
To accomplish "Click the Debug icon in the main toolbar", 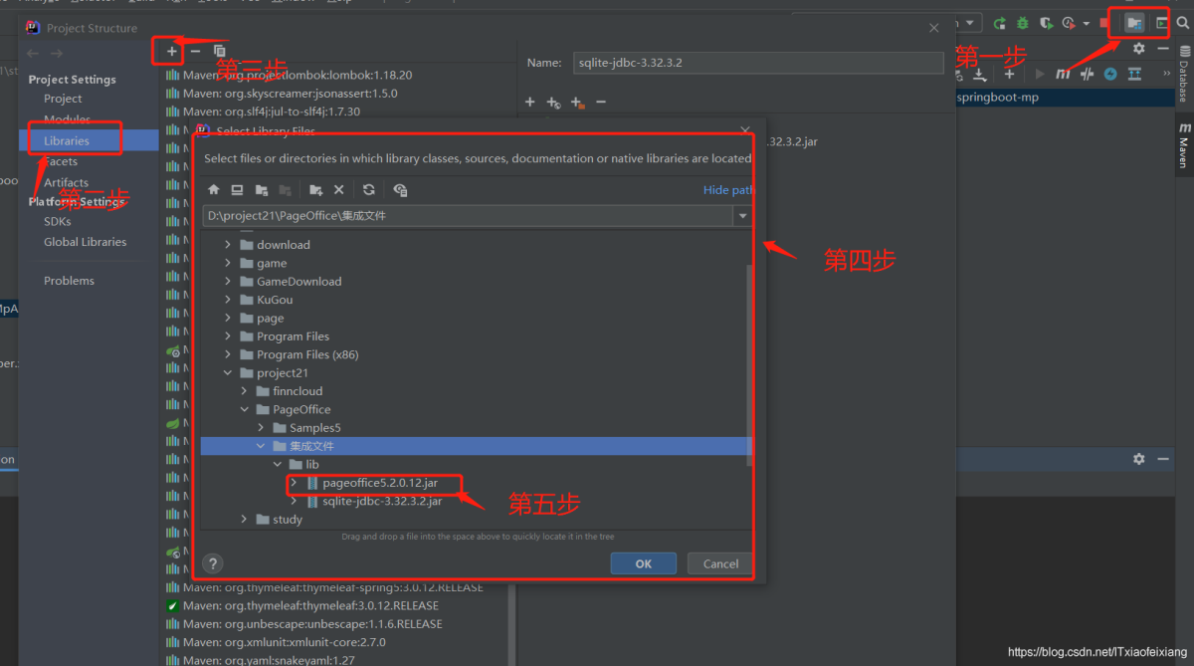I will 1022,23.
